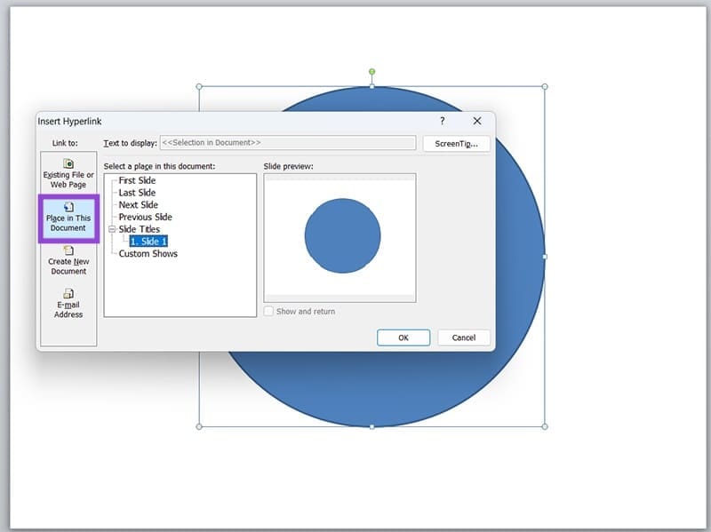Click the Text to display field

(x=287, y=143)
